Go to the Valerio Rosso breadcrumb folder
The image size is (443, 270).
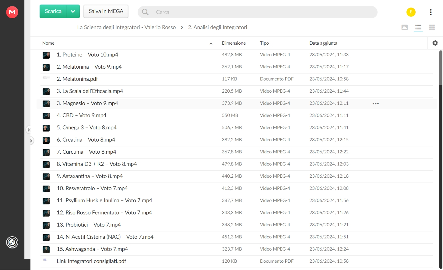(x=126, y=27)
